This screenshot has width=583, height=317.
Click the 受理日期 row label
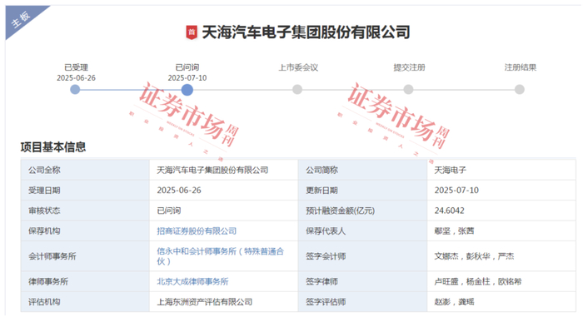(44, 191)
